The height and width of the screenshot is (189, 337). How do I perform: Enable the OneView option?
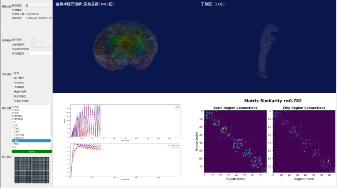click(13, 83)
